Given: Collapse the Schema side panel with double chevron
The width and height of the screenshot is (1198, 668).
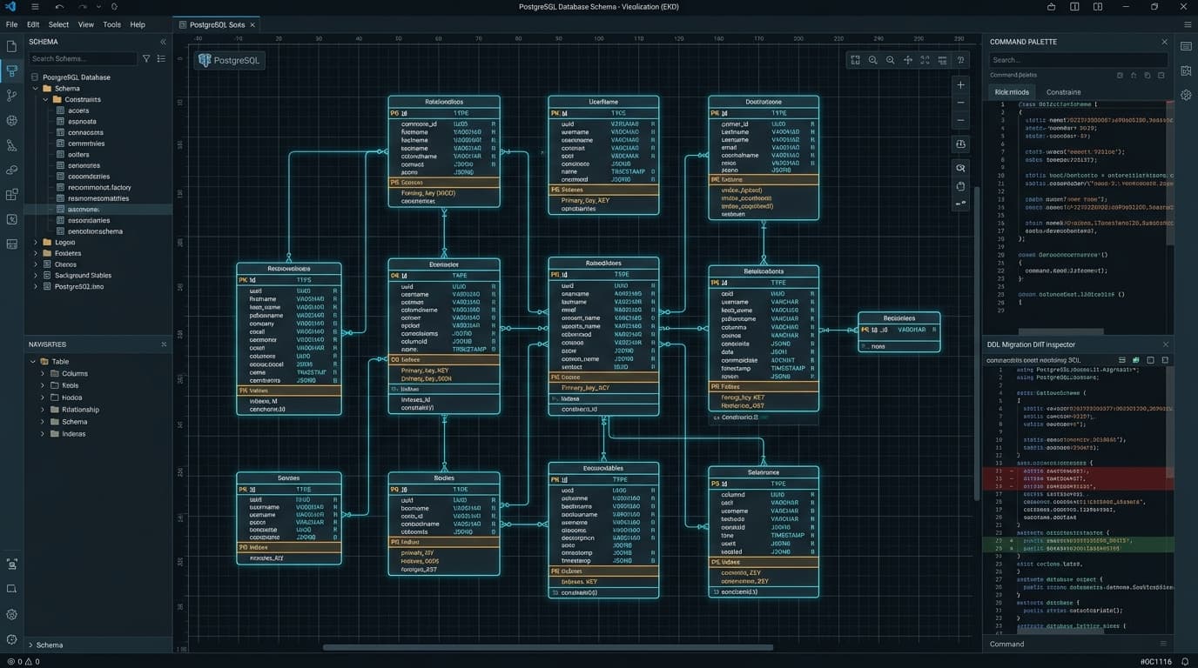Looking at the screenshot, I should pyautogui.click(x=163, y=42).
